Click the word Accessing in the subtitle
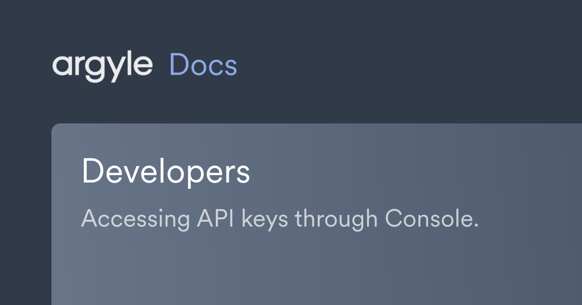Viewport: 582px width, 305px height. 135,220
